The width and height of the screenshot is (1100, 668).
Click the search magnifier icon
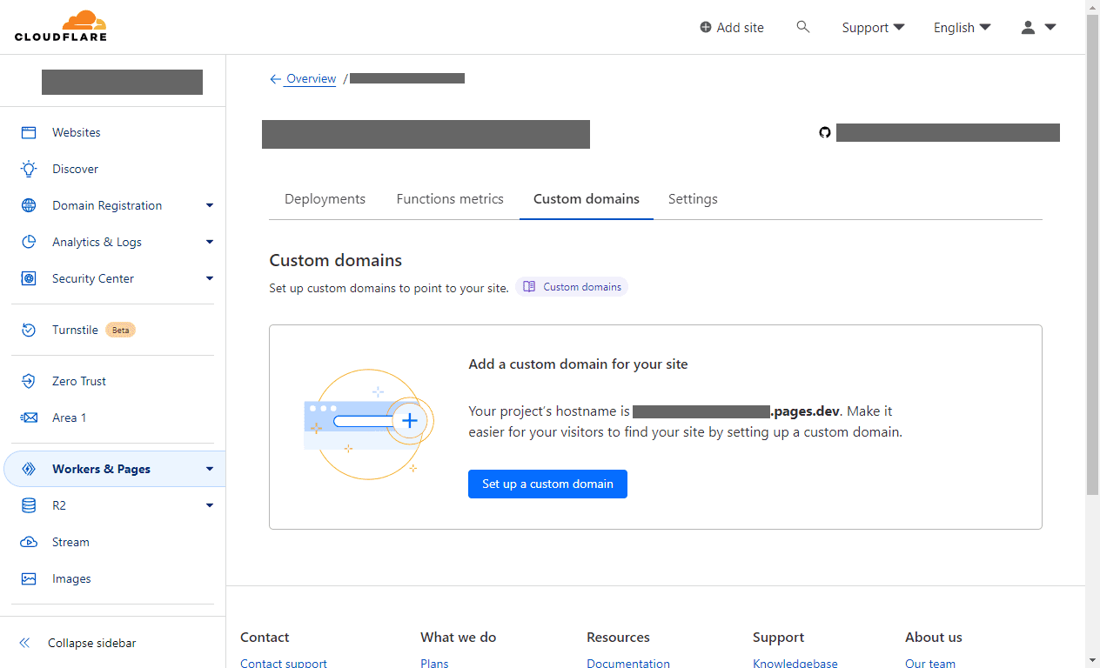803,27
